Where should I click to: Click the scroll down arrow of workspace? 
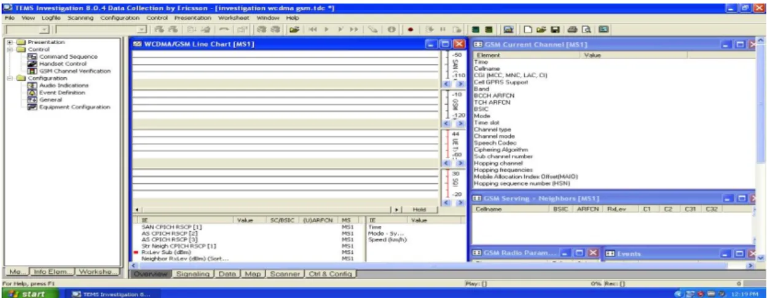(762, 258)
